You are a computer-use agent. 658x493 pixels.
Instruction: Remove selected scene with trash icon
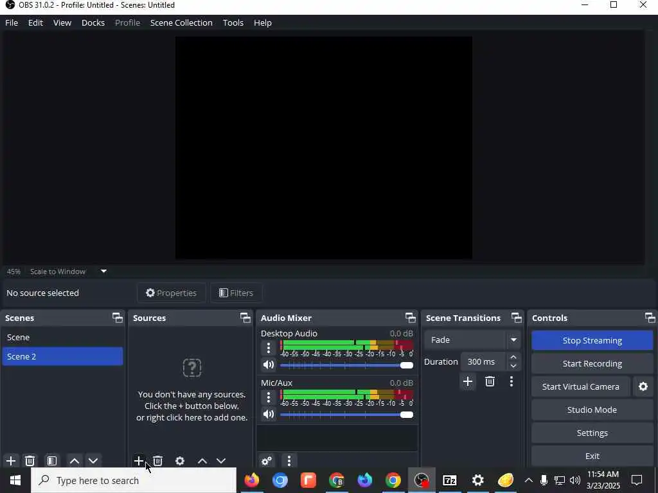(30, 461)
